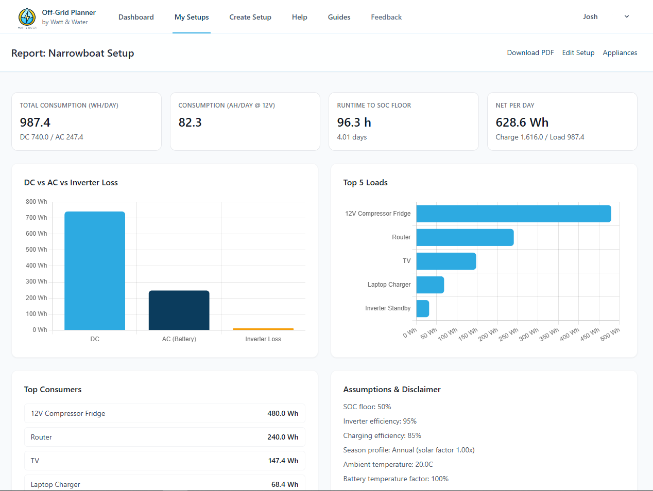Image resolution: width=653 pixels, height=491 pixels.
Task: Open the Help menu item
Action: click(x=299, y=17)
